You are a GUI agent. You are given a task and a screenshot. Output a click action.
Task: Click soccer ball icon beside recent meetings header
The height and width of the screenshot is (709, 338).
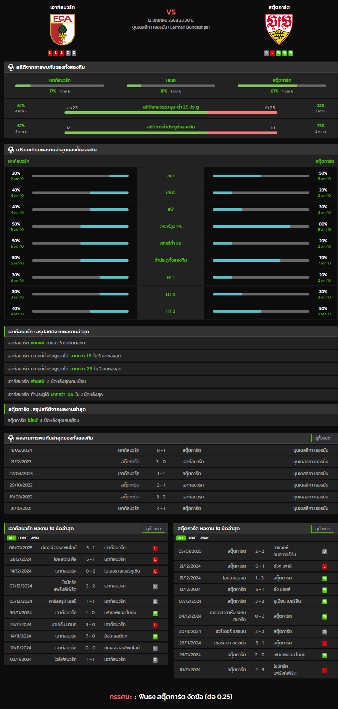11,438
